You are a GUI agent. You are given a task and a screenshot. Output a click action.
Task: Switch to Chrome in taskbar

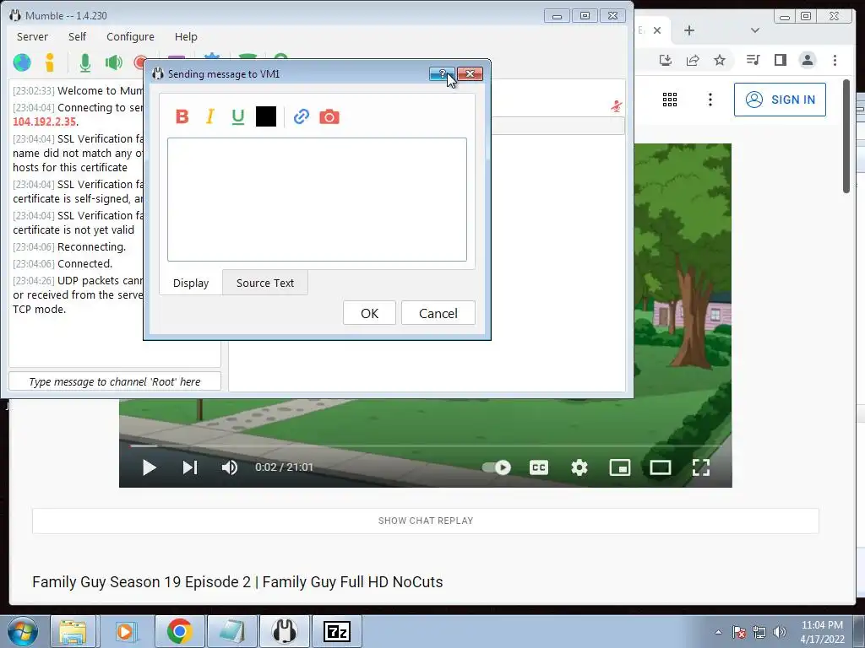179,632
